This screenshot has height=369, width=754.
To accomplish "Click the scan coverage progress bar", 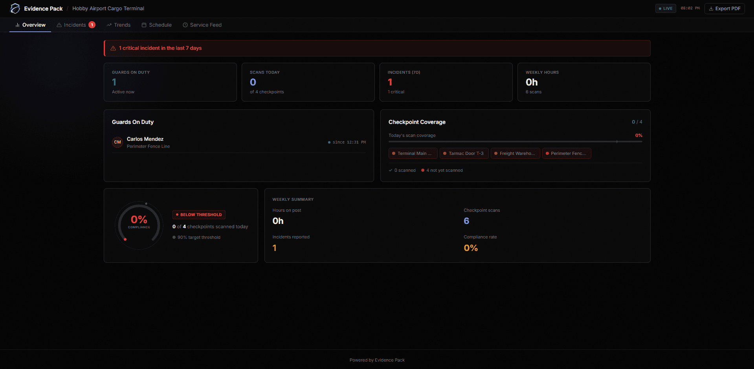I will 515,142.
